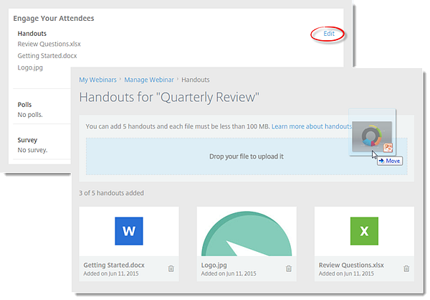Remove Logo.jpg using its trash icon
430x300 pixels.
288,268
